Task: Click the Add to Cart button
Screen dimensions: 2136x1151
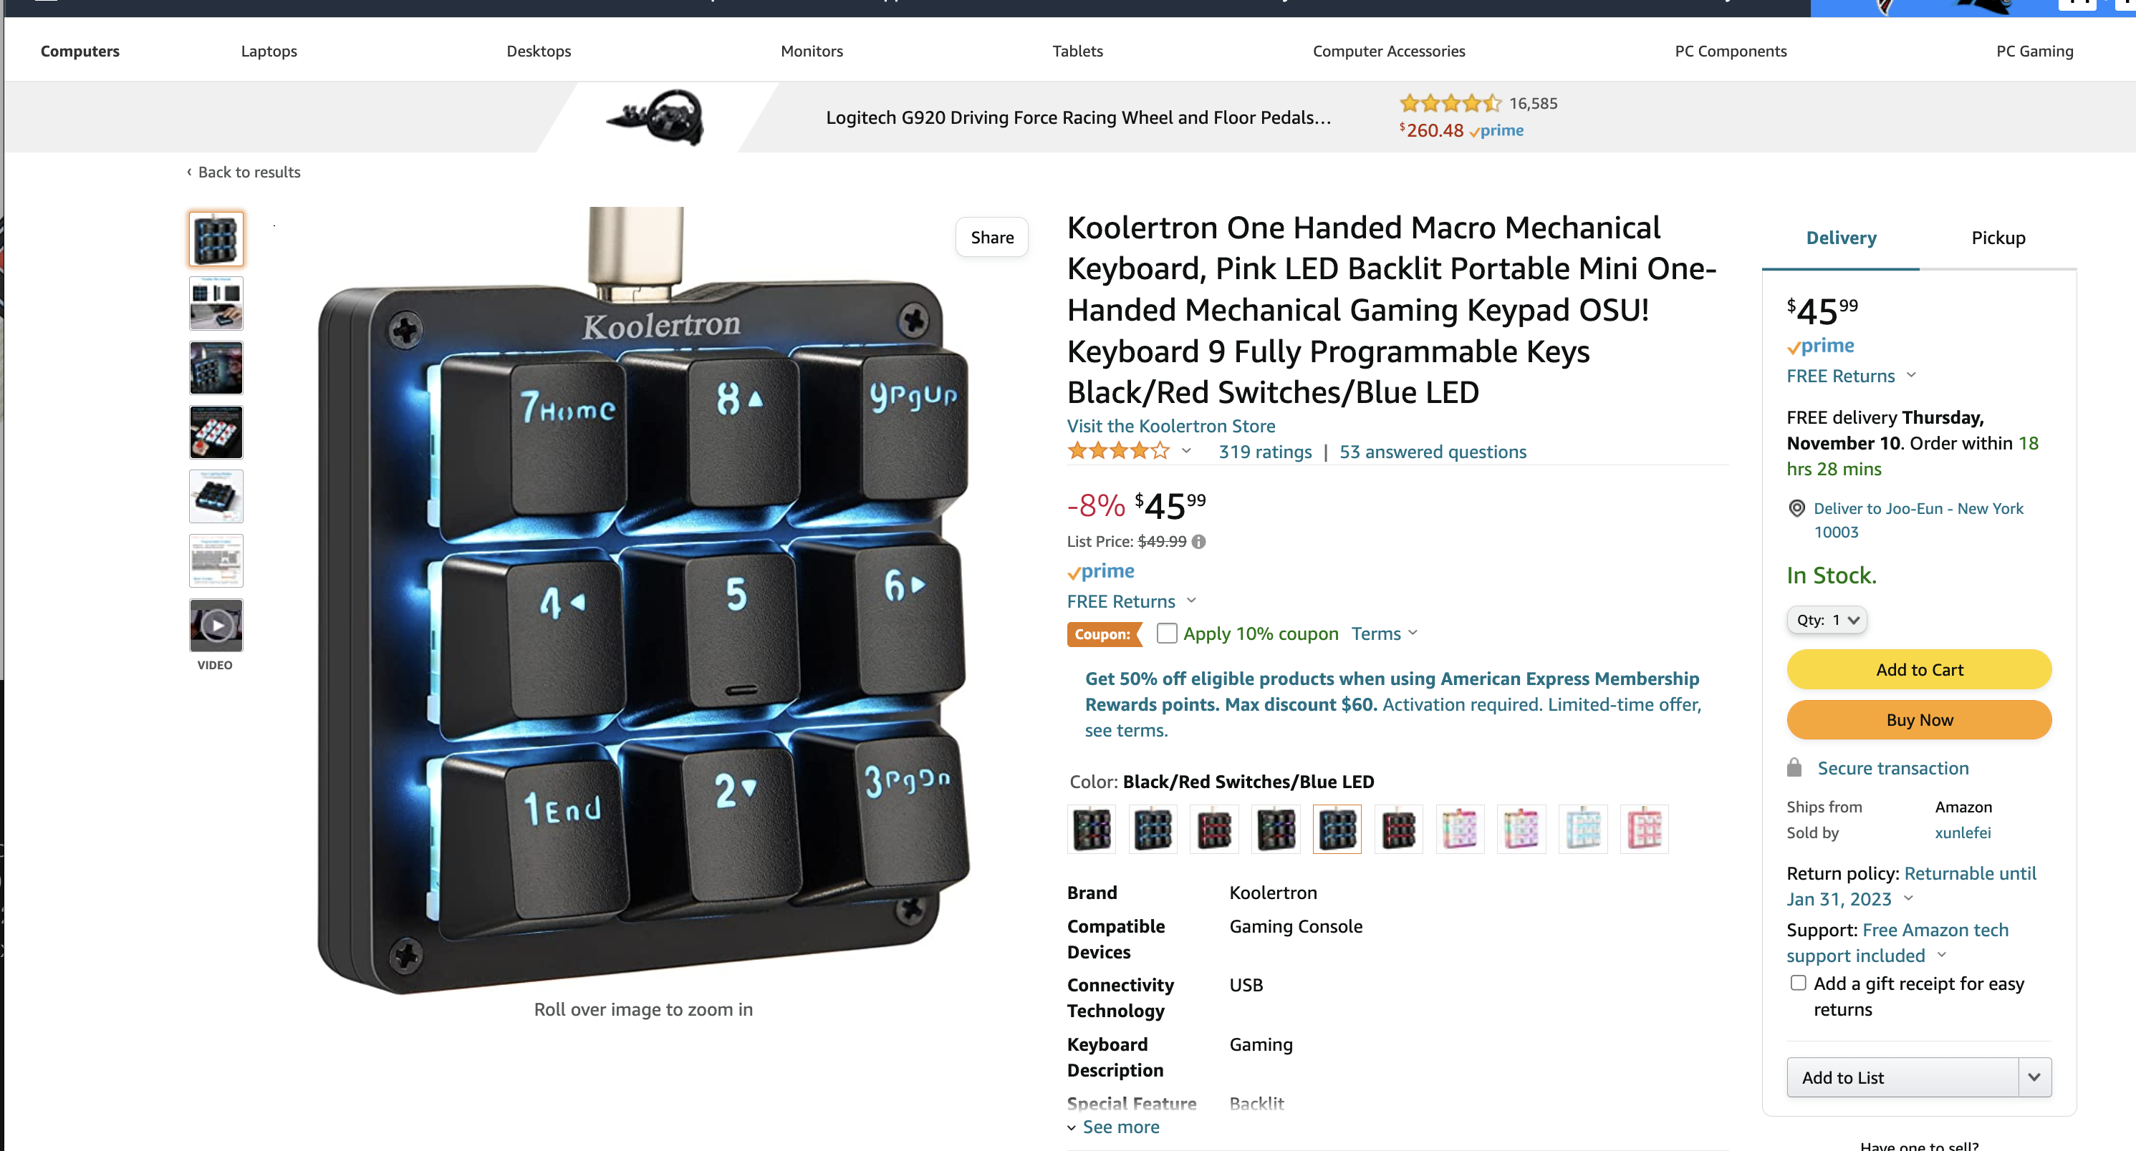Action: 1919,669
